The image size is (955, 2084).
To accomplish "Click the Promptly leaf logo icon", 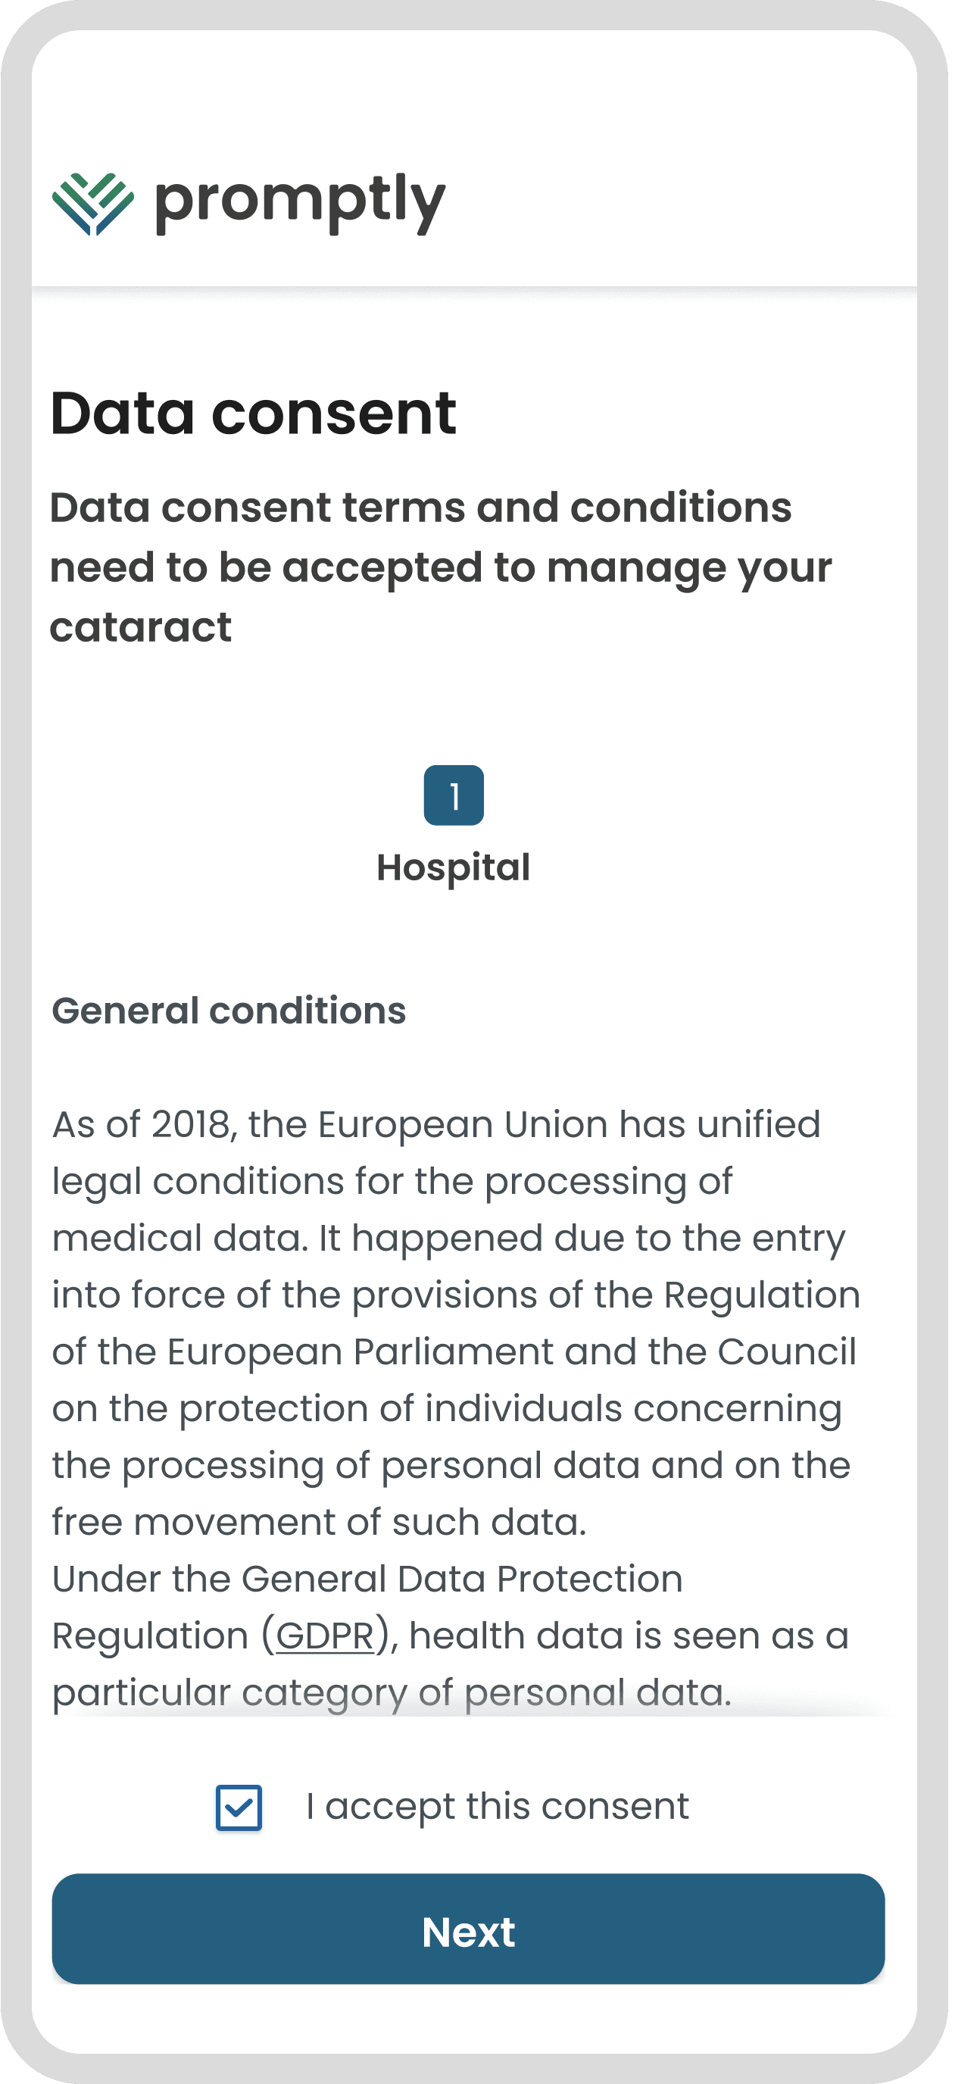I will tap(93, 204).
